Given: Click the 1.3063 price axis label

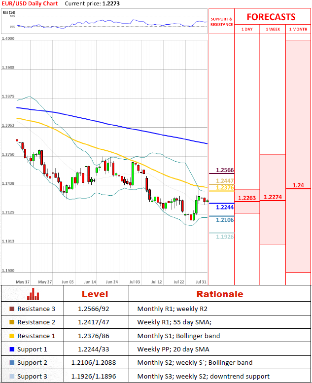Looking at the screenshot, I should click(8, 125).
